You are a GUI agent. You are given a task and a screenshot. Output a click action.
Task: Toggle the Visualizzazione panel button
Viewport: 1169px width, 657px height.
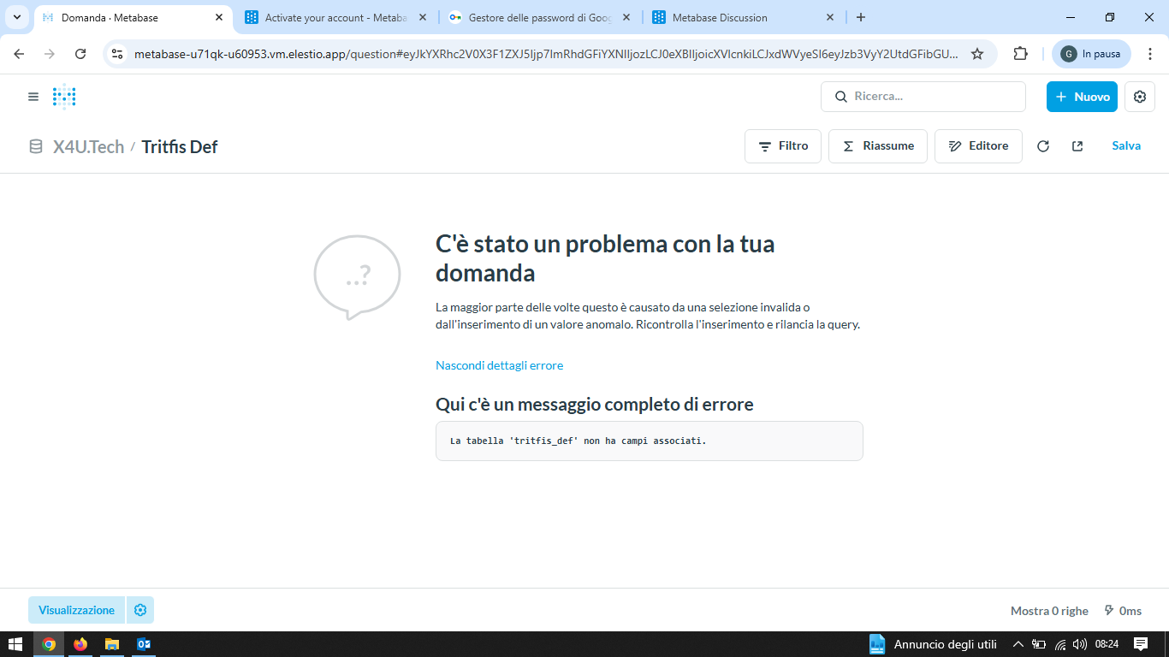click(x=76, y=610)
